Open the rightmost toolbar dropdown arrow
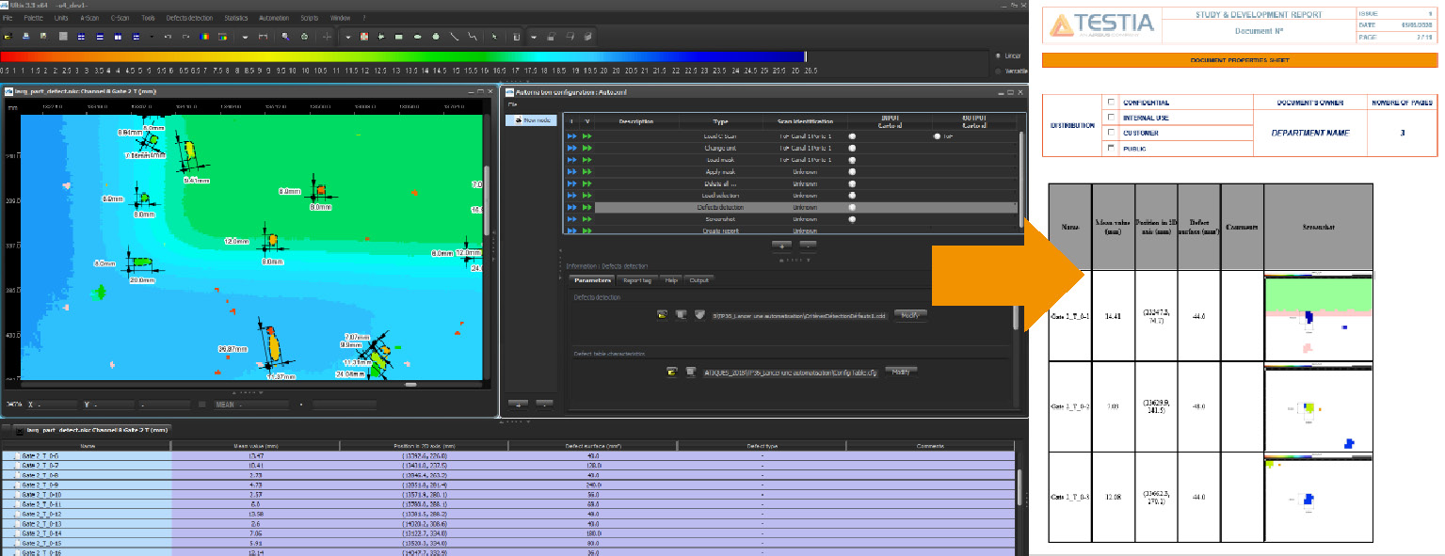Viewport: 1445px width, 556px height. click(x=532, y=37)
